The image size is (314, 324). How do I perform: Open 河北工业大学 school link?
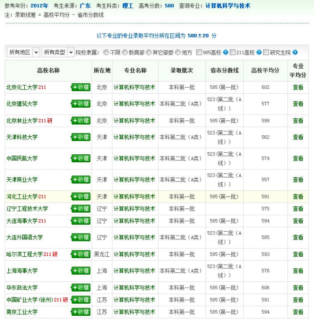pyautogui.click(x=22, y=196)
